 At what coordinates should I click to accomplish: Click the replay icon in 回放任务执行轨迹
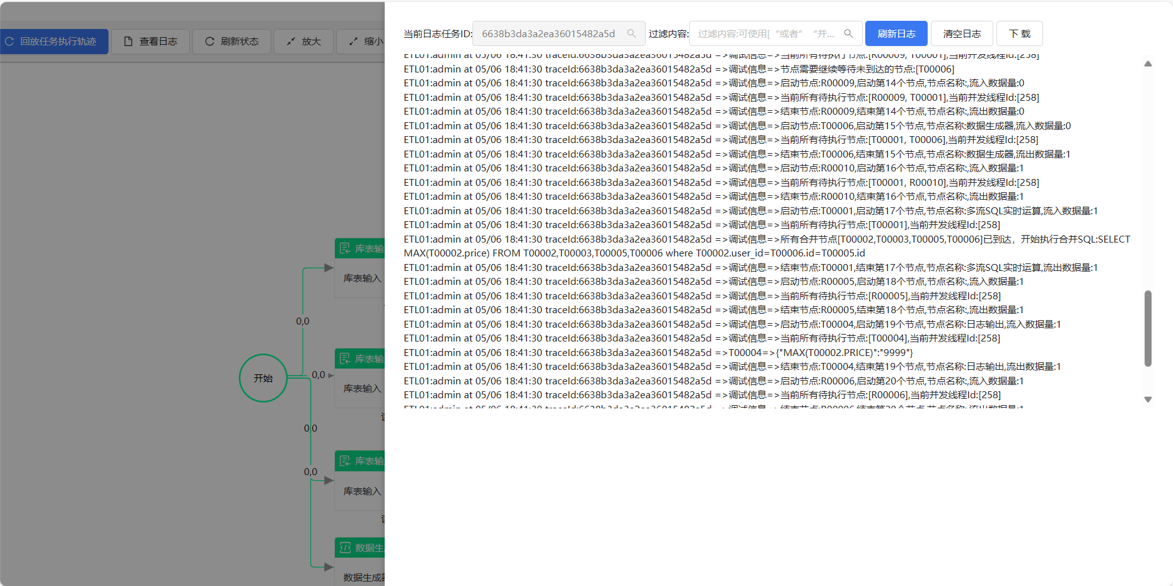pyautogui.click(x=9, y=41)
